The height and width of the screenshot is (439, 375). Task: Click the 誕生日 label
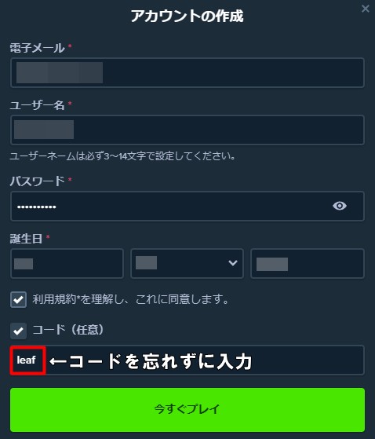pyautogui.click(x=26, y=239)
